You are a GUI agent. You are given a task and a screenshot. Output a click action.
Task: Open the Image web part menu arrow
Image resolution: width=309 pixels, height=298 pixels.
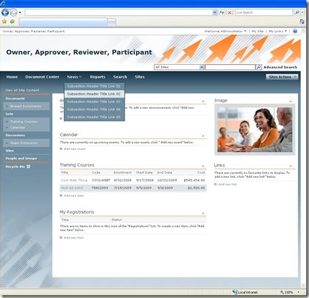(x=291, y=102)
